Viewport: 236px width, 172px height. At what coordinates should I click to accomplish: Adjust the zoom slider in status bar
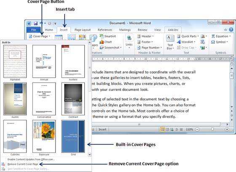(212, 129)
